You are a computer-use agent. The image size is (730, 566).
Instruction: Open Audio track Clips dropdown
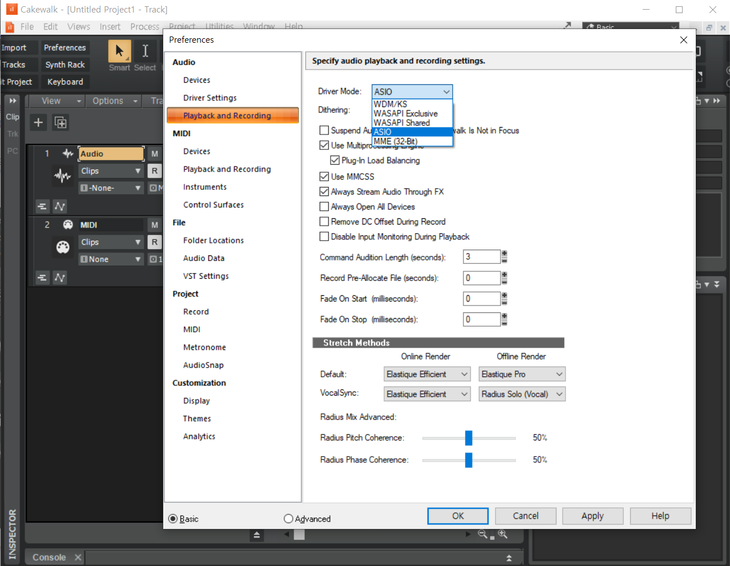click(x=111, y=170)
